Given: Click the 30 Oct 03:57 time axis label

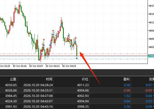Looking at the screenshot, I should (36, 66).
